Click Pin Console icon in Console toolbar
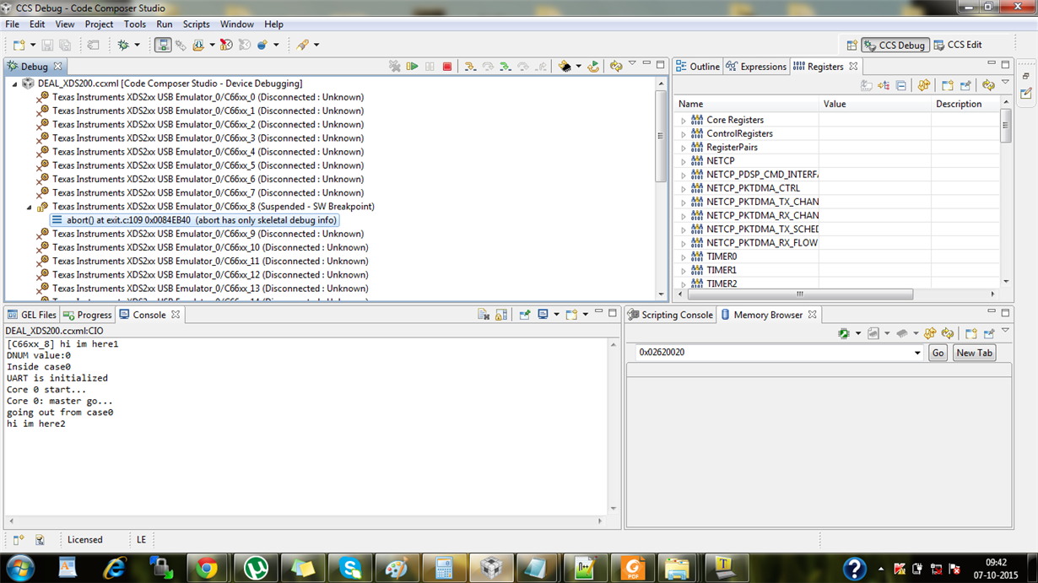The image size is (1038, 583). (525, 315)
